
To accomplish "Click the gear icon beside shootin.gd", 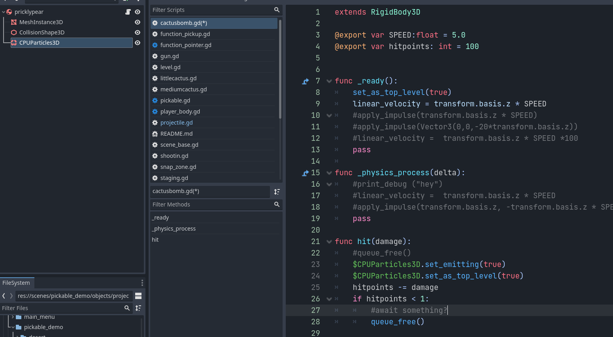I will (x=155, y=156).
